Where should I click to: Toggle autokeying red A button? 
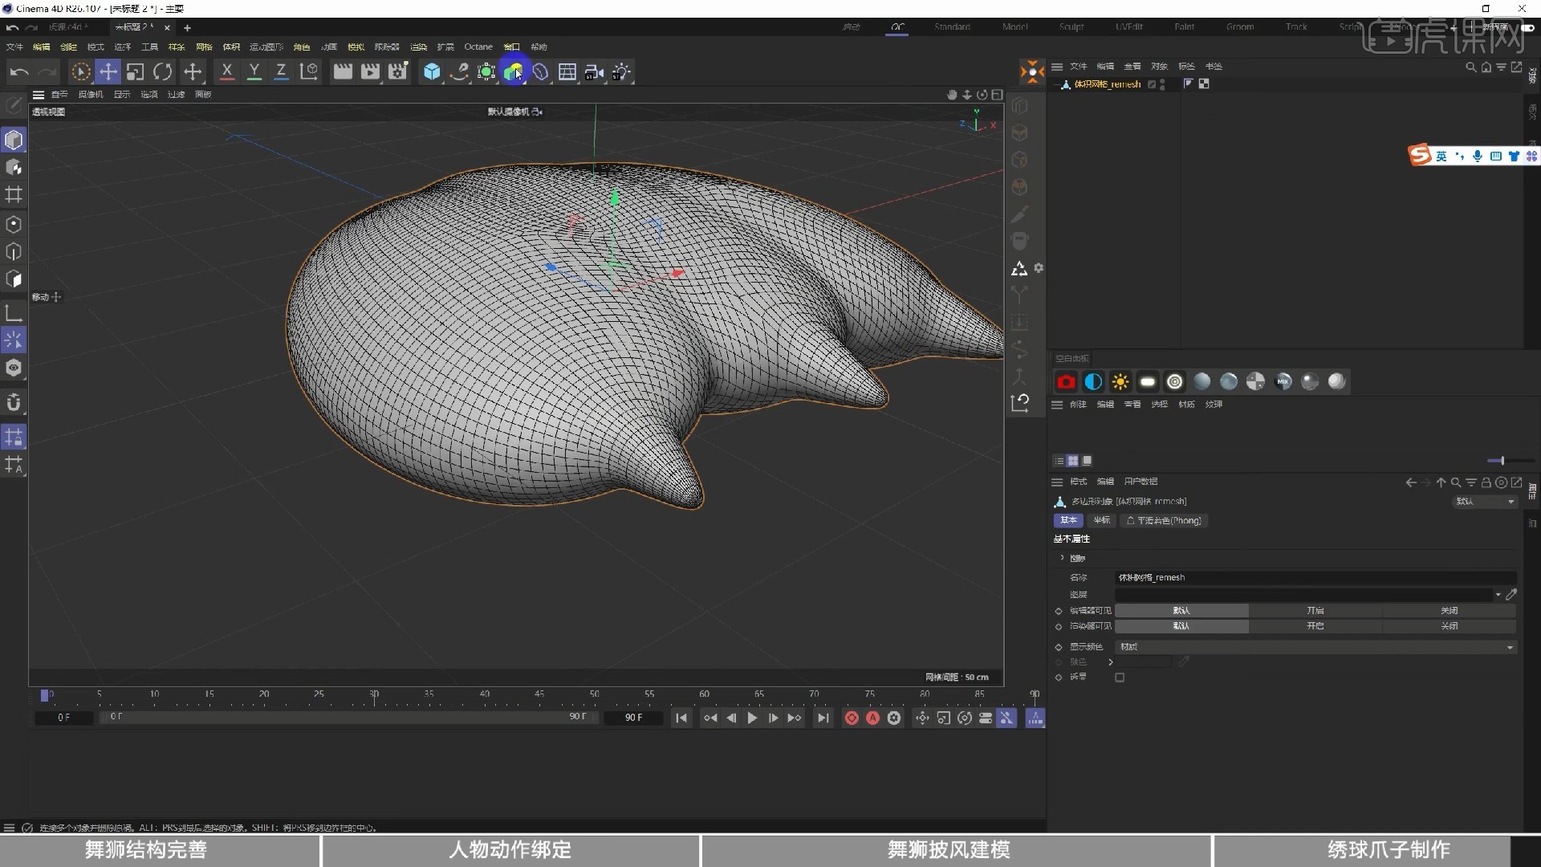[x=872, y=718]
